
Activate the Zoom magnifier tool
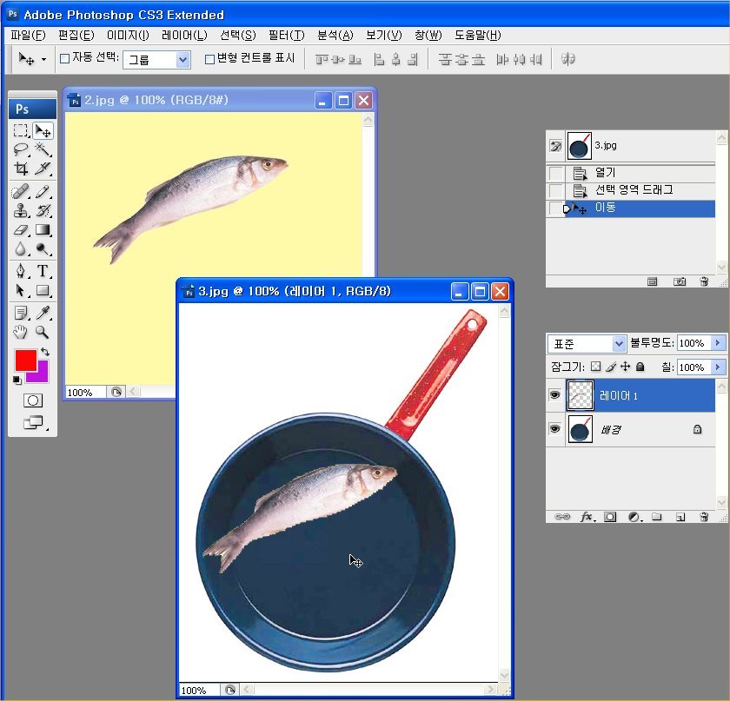click(x=43, y=332)
